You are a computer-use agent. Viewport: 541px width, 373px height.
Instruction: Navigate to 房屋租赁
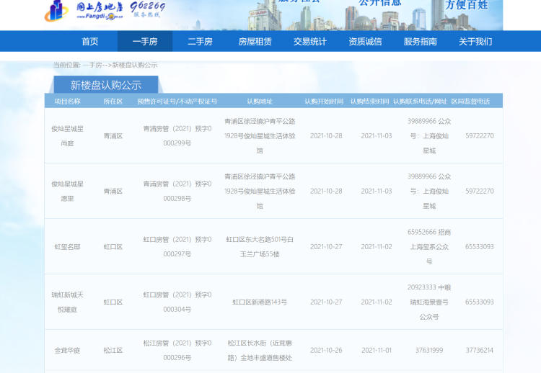coord(255,42)
